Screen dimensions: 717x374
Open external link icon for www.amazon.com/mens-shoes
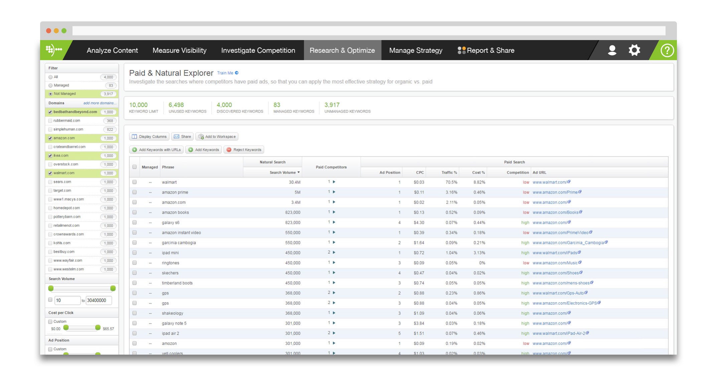click(592, 283)
